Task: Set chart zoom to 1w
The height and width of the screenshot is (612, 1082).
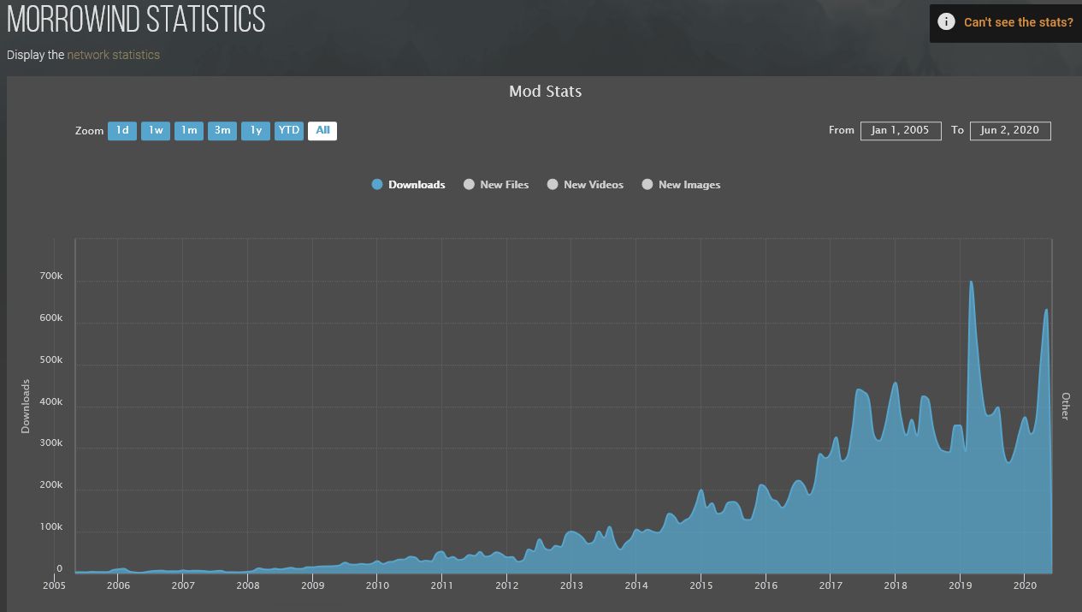Action: 156,131
